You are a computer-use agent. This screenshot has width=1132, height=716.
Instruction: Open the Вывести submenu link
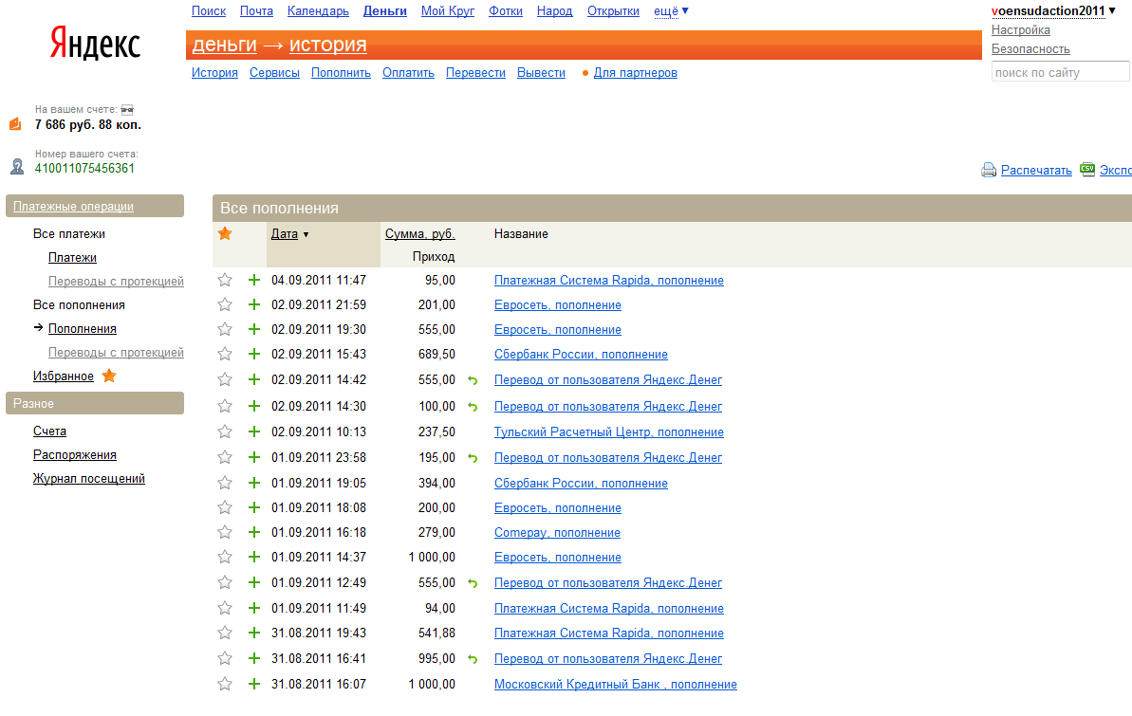541,72
